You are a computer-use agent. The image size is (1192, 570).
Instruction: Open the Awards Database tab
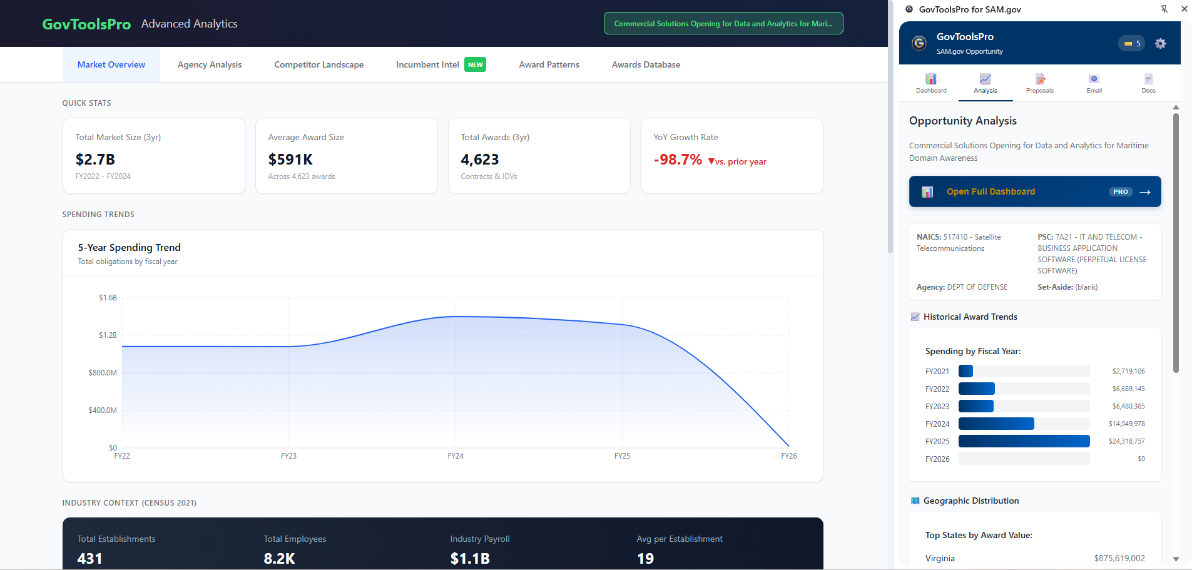point(645,64)
